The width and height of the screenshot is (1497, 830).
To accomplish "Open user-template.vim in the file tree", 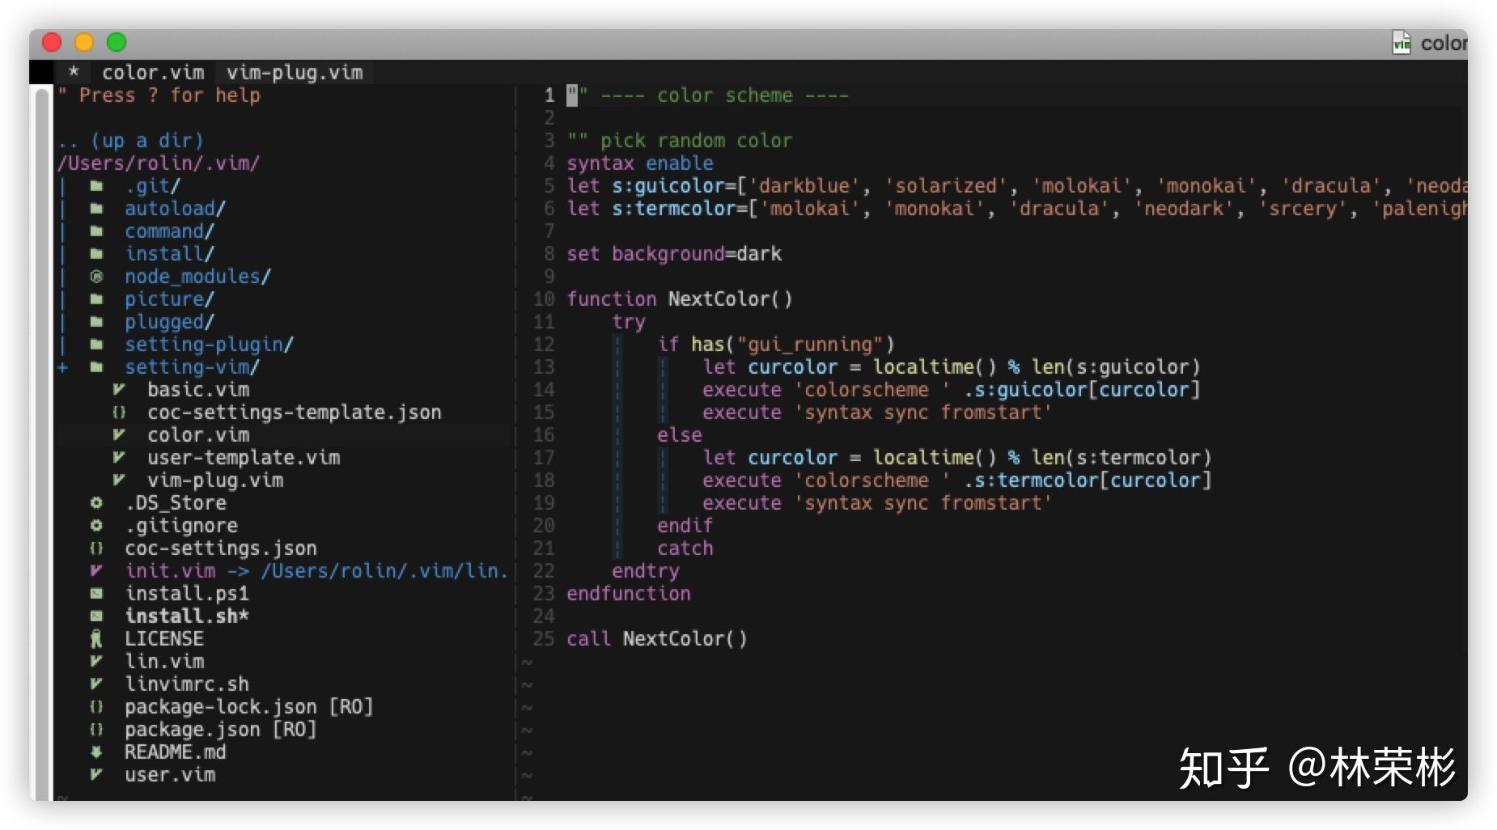I will 243,458.
